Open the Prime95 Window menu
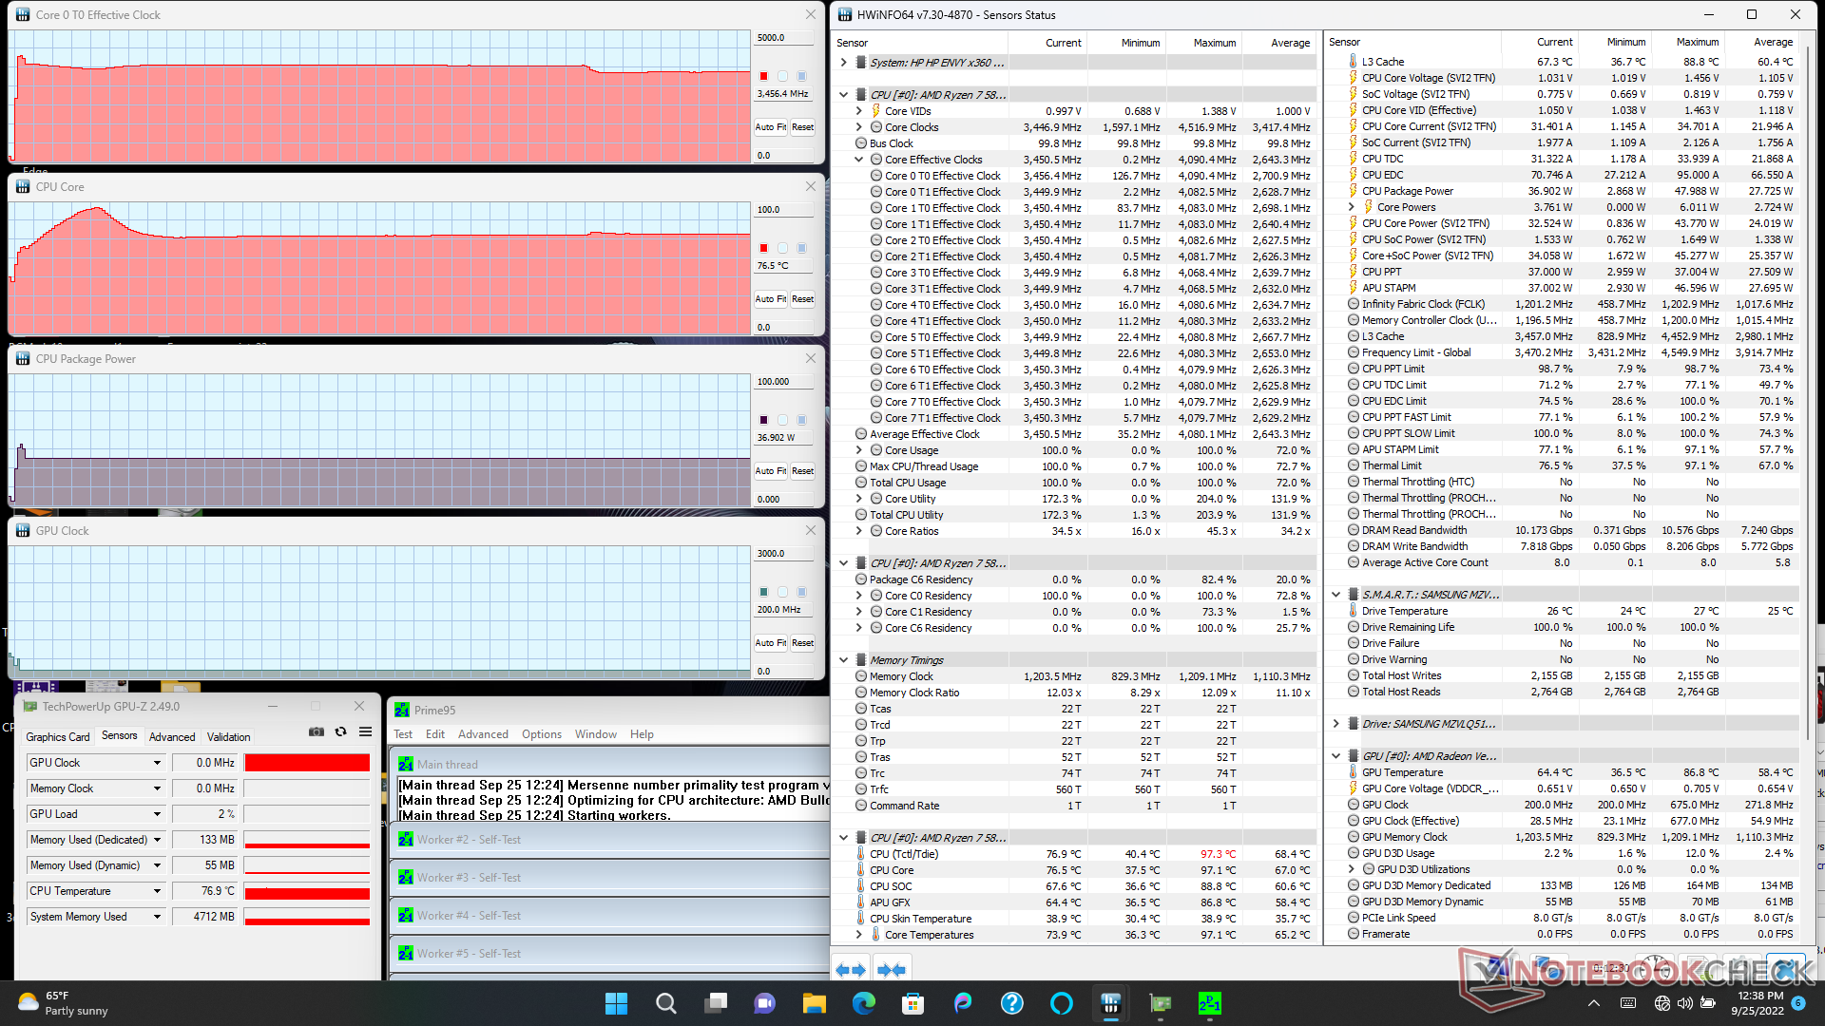 596,734
